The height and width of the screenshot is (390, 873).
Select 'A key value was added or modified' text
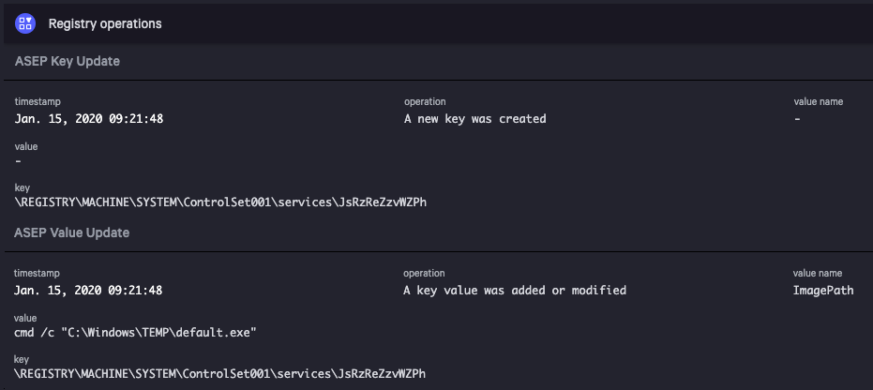(x=515, y=291)
